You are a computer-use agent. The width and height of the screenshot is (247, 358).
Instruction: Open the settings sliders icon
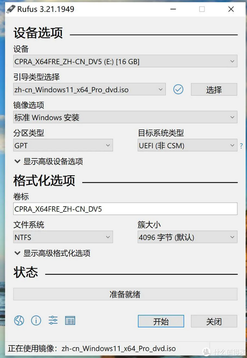[53, 320]
